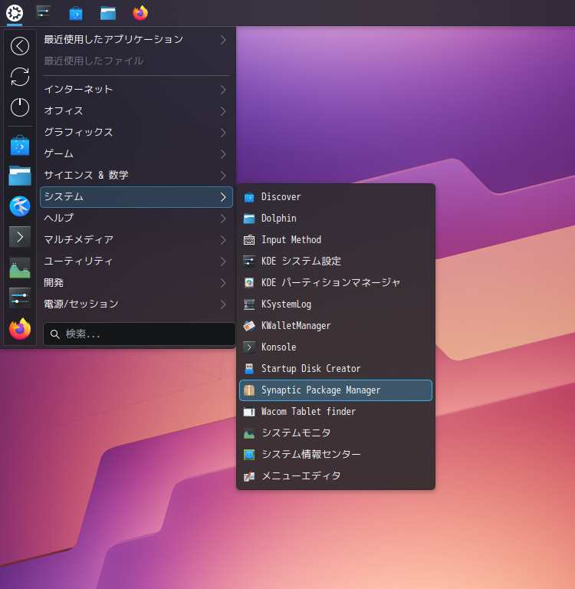Click the restart circular-arrows sidebar icon
Screen dimensions: 575x589
point(20,77)
